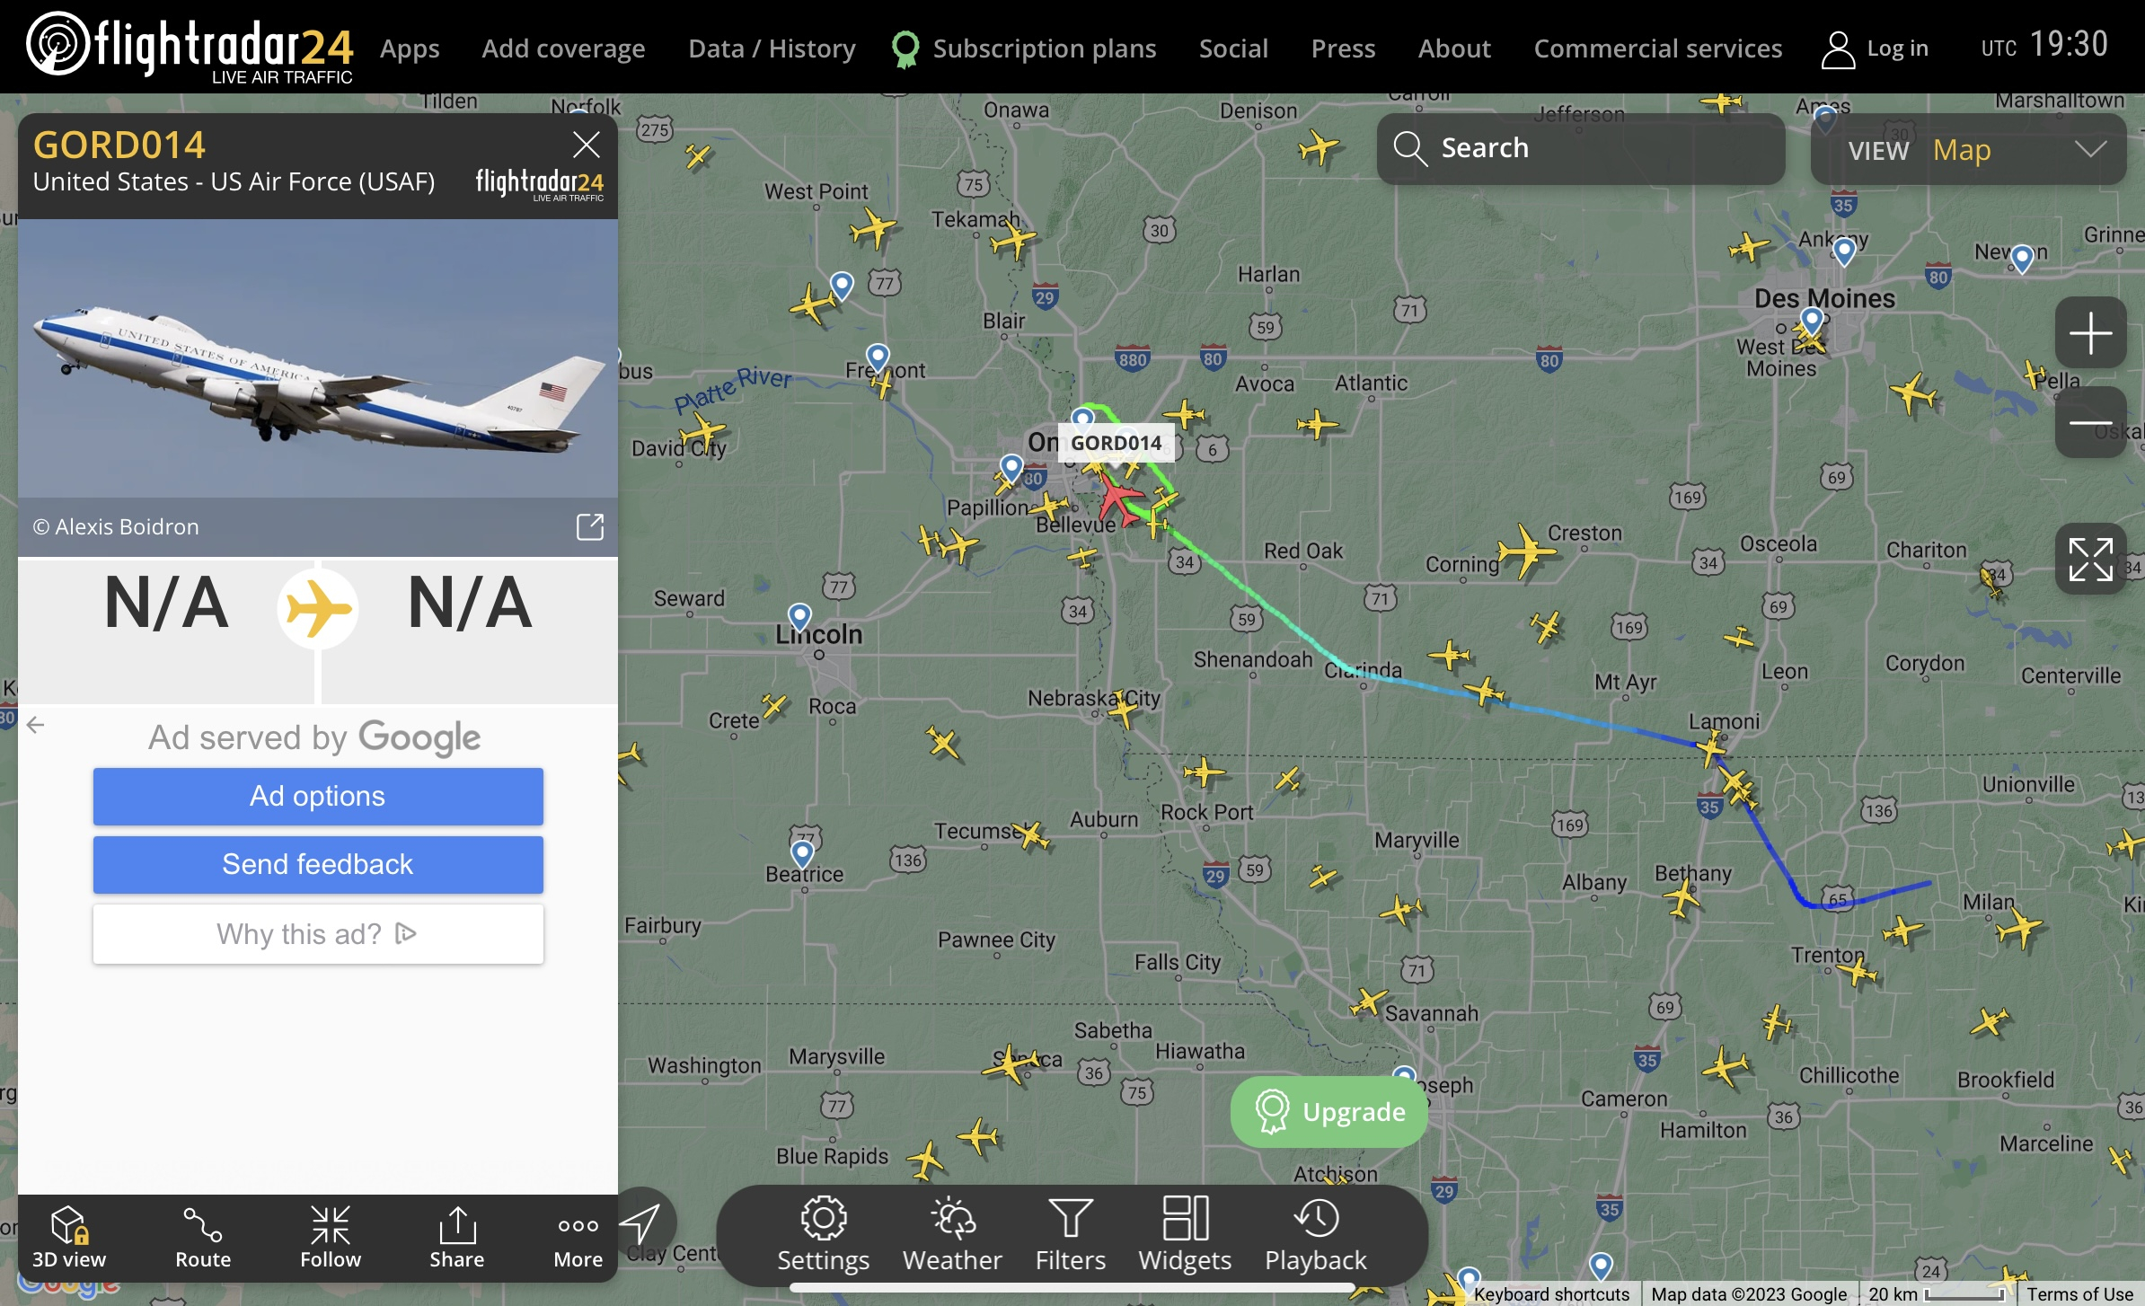Viewport: 2145px width, 1306px height.
Task: Share this flight
Action: (456, 1237)
